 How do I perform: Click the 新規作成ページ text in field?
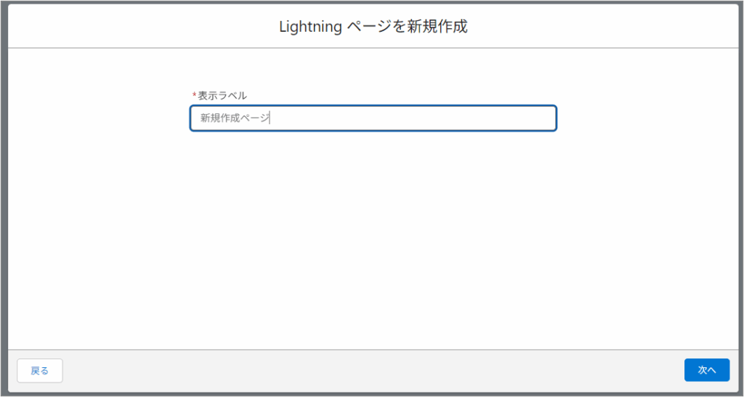click(x=235, y=118)
